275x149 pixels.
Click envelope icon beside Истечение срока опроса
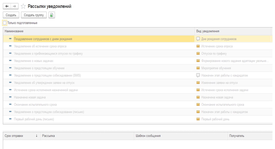(198, 46)
